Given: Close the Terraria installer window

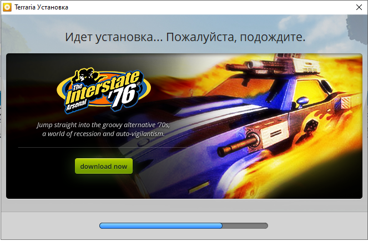Looking at the screenshot, I should 355,7.
